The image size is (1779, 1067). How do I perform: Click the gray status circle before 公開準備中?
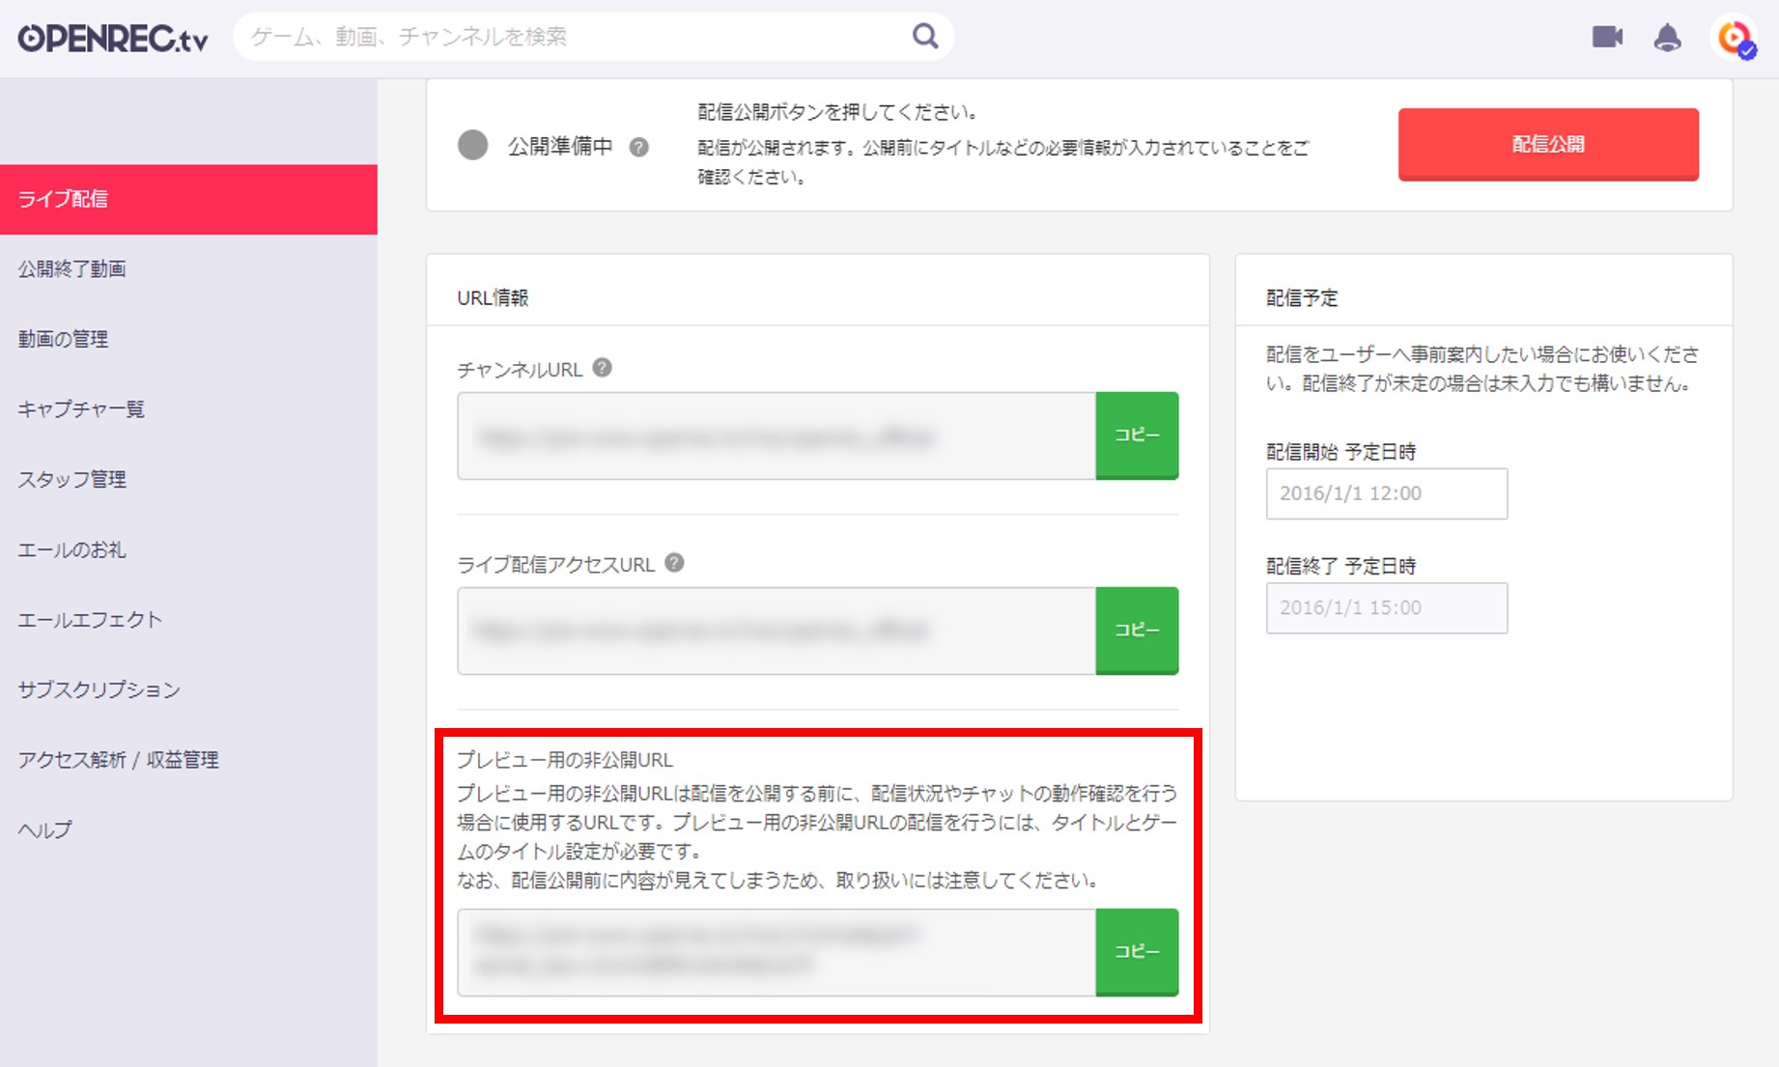tap(473, 146)
